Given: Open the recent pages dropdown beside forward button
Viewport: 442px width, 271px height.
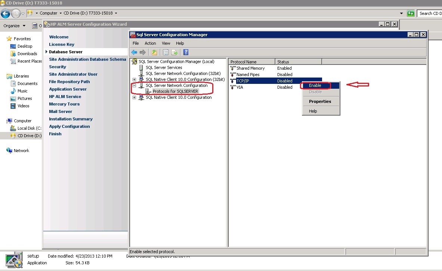Looking at the screenshot, I should point(23,13).
